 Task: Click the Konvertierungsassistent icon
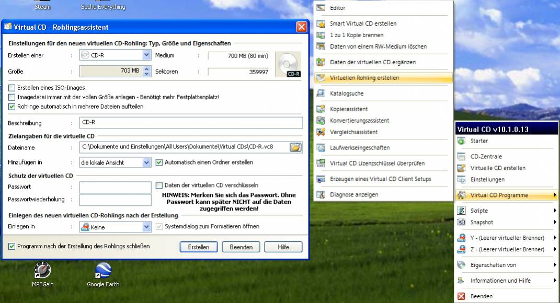(321, 121)
